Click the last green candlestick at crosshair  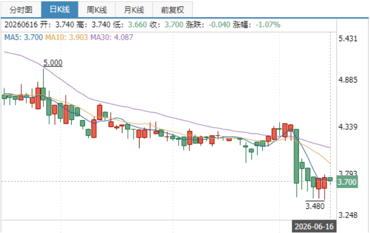[x=330, y=179]
